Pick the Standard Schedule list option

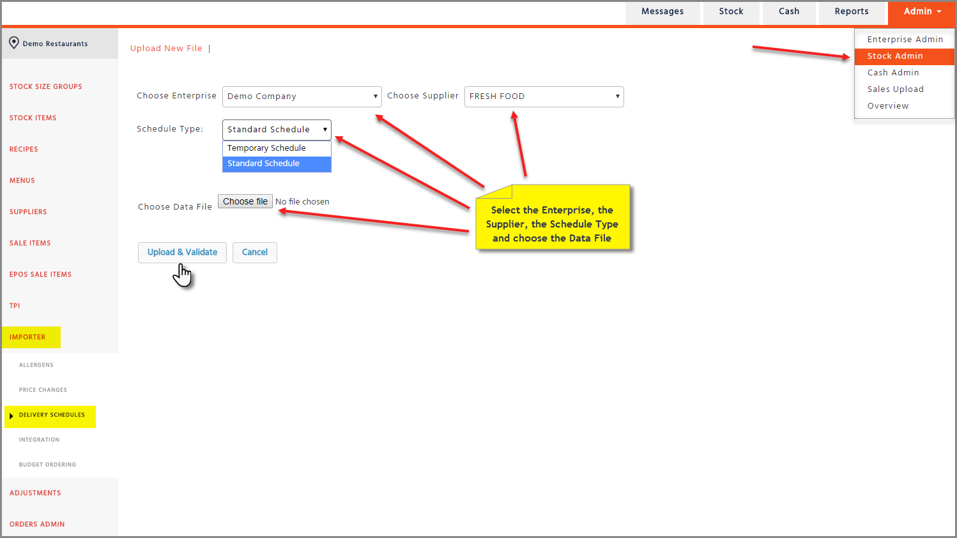264,164
